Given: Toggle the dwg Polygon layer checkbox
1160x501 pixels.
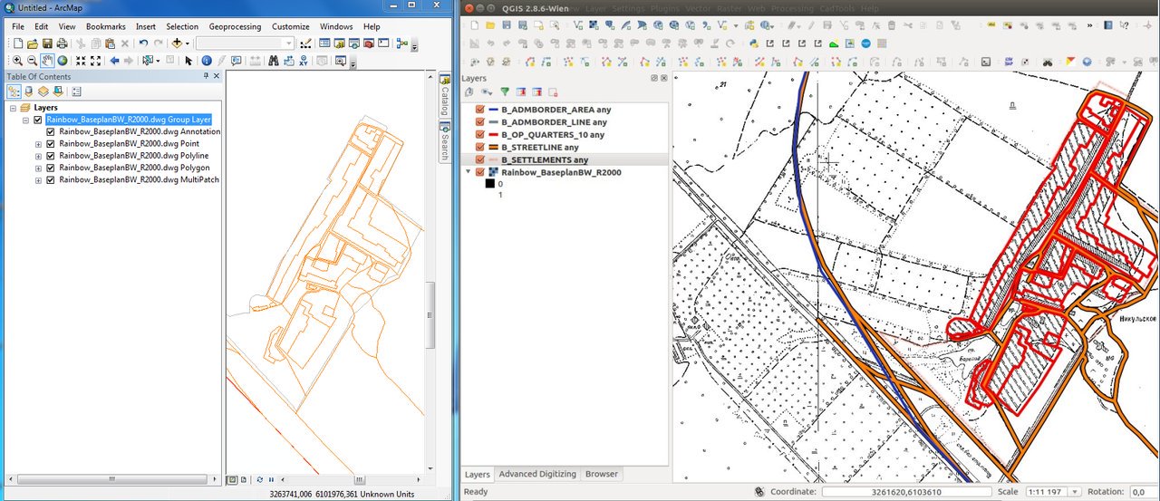Looking at the screenshot, I should (x=51, y=168).
